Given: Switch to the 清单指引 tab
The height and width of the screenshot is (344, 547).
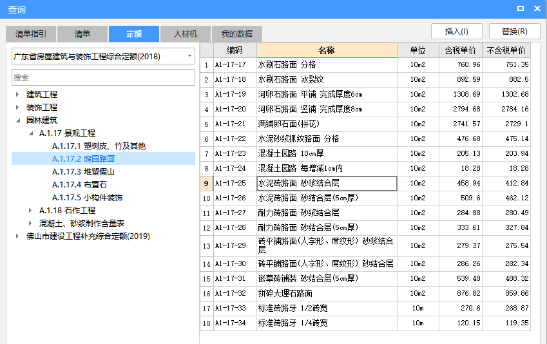Looking at the screenshot, I should pyautogui.click(x=31, y=34).
